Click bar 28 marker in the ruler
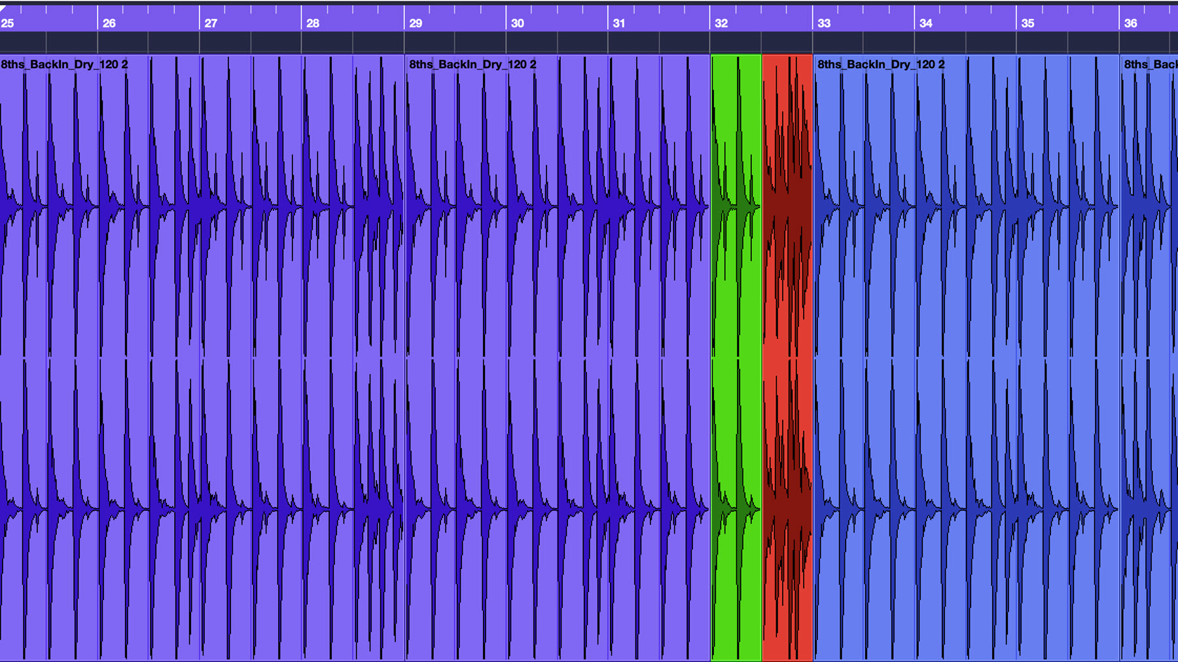The width and height of the screenshot is (1178, 662). [x=313, y=23]
